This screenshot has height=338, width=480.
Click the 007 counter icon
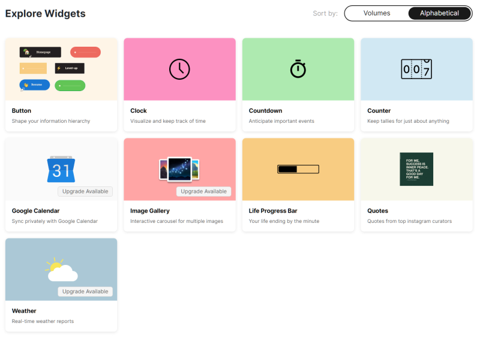coord(416,69)
